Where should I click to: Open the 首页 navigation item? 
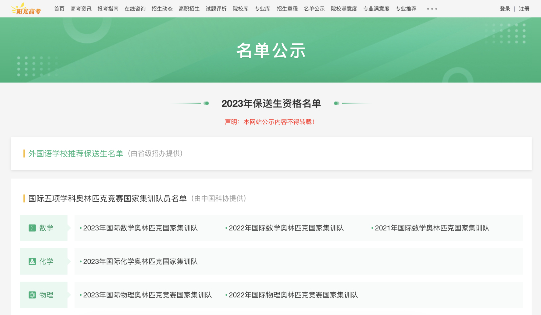(x=59, y=9)
